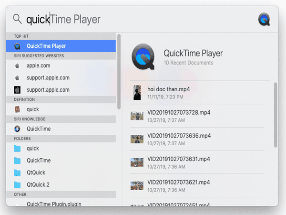Select the QuickTime Player top hit row
The width and height of the screenshot is (286, 215).
(61, 46)
